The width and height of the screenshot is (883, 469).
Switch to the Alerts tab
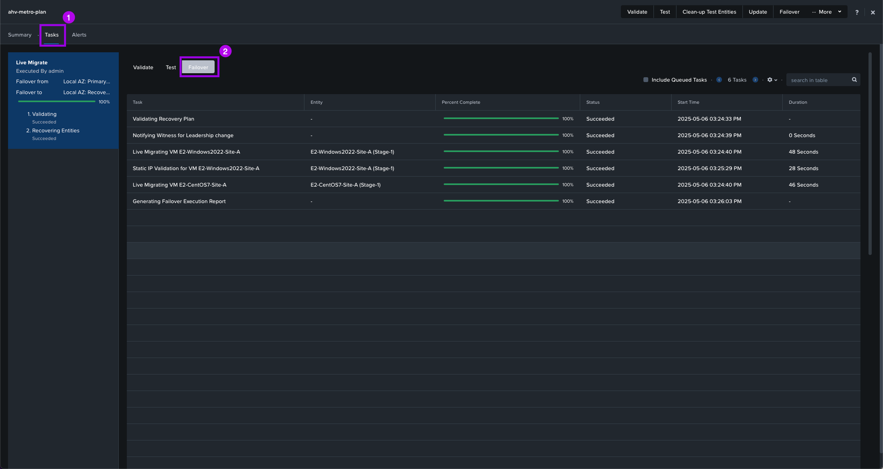79,35
